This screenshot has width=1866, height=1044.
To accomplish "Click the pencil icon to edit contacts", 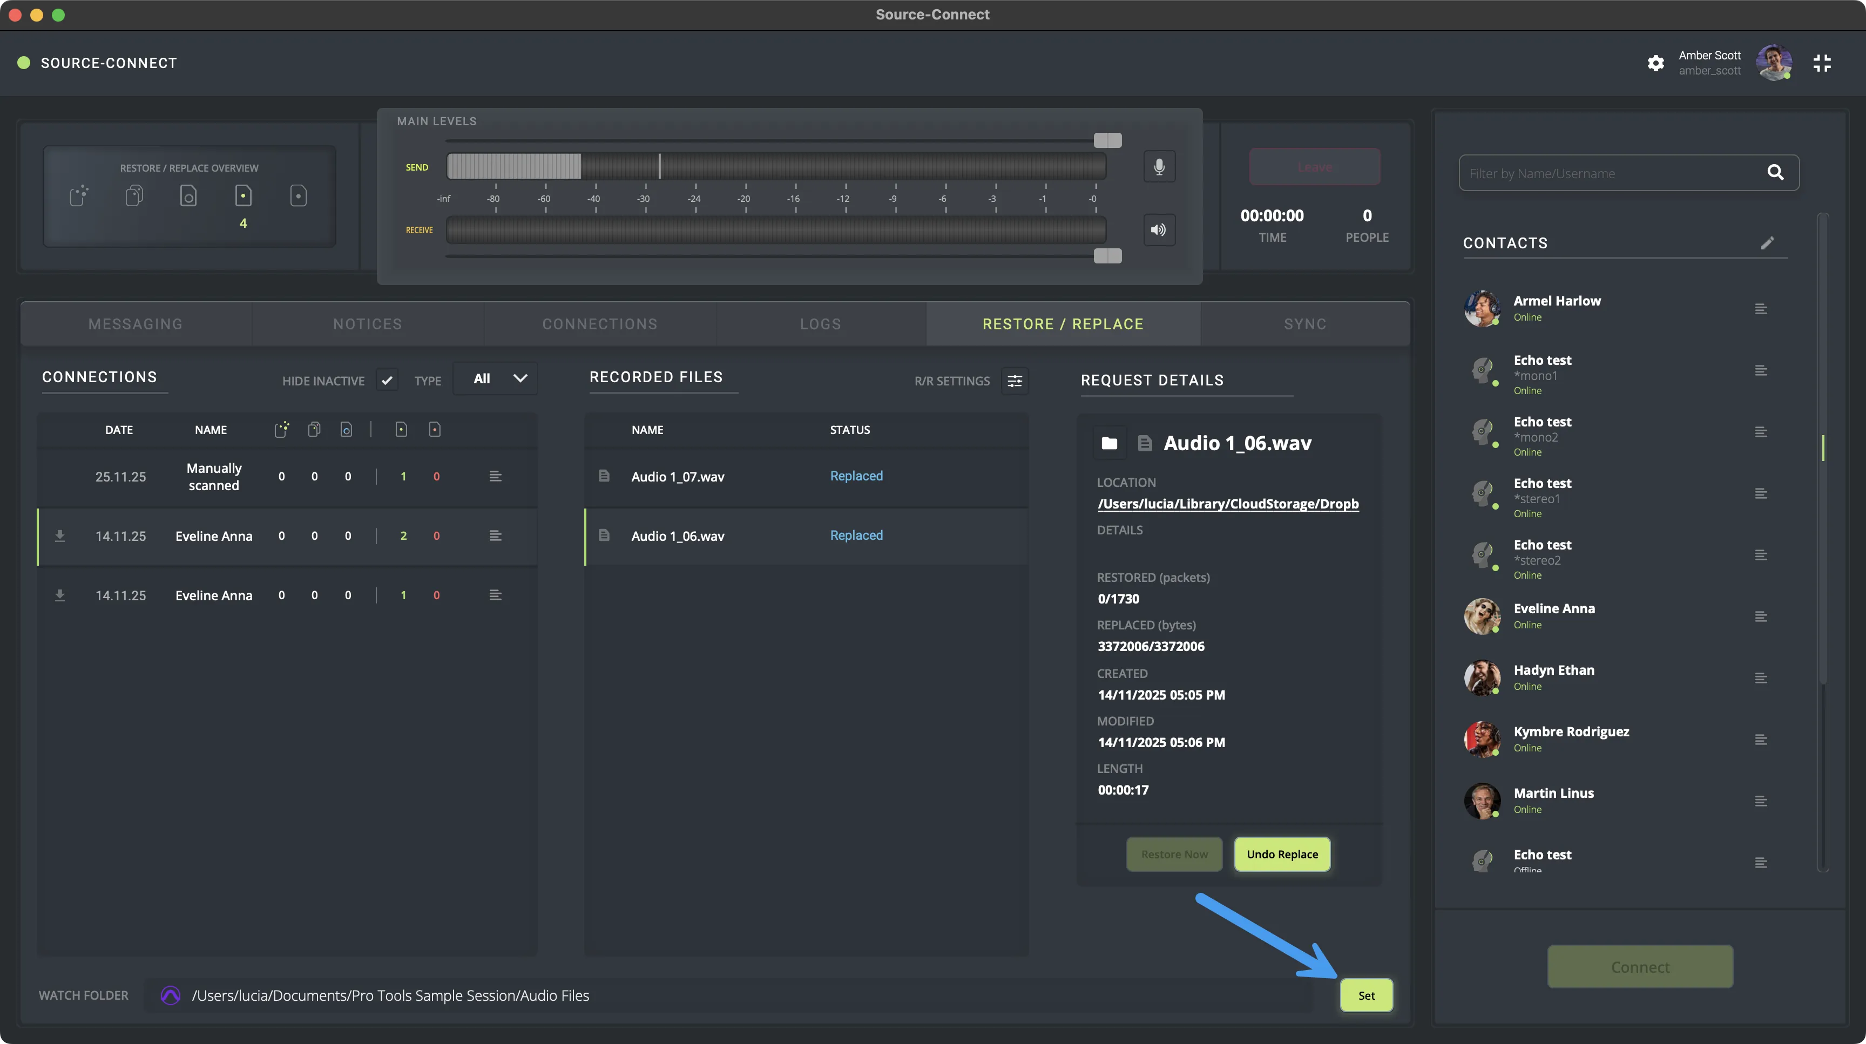I will [1768, 242].
